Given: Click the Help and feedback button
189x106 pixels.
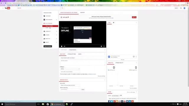Looking at the screenshot, I should click(x=48, y=46).
